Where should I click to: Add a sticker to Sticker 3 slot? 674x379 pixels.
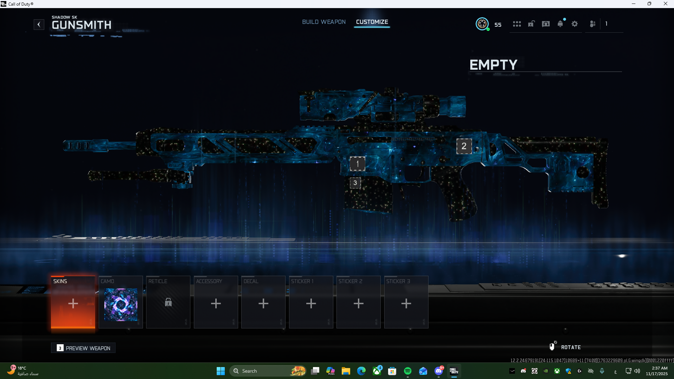[406, 302]
